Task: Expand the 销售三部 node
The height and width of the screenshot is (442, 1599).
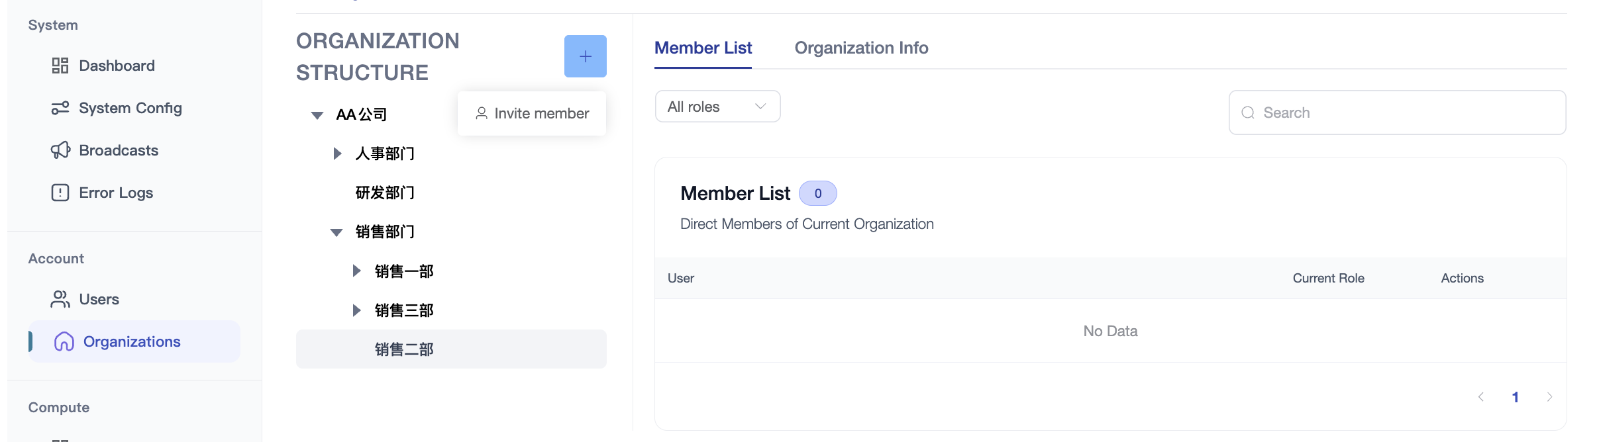Action: tap(356, 310)
